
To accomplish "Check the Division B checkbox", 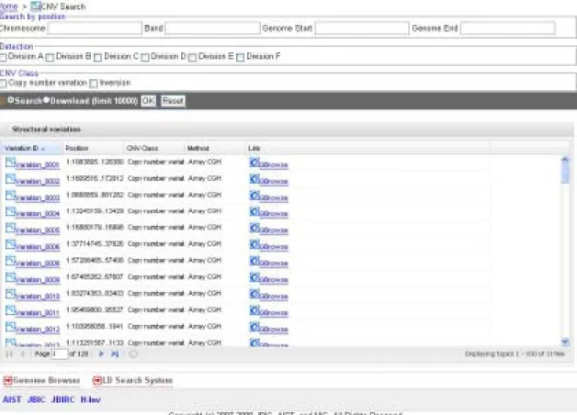I will [x=50, y=57].
